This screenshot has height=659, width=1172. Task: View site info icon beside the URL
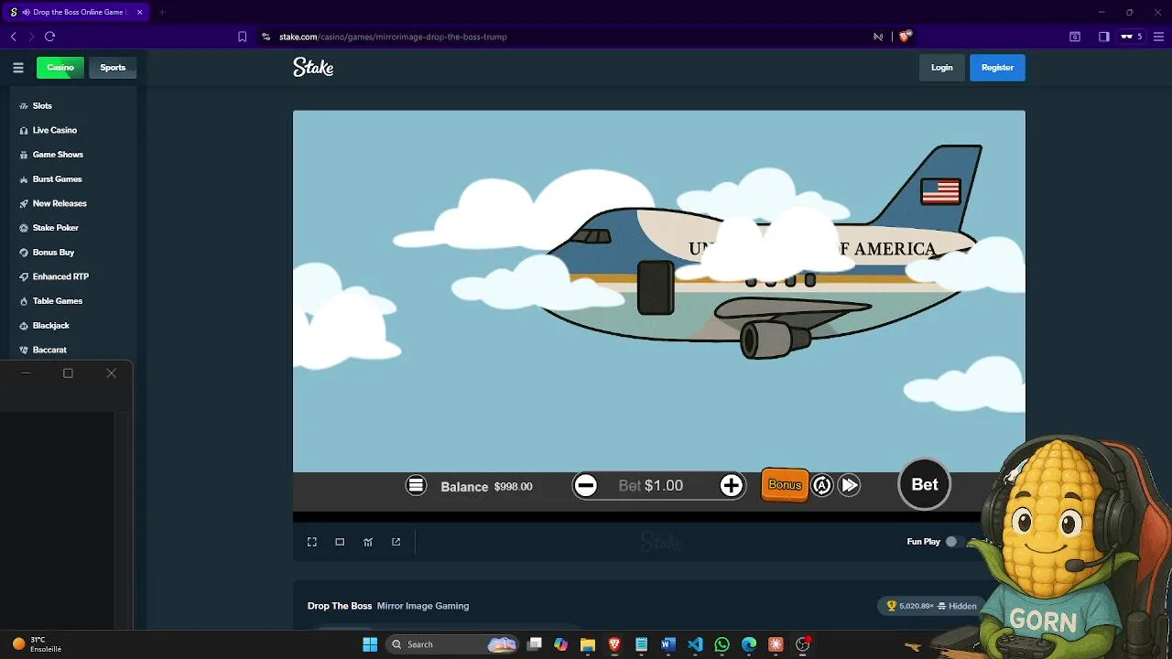coord(266,37)
